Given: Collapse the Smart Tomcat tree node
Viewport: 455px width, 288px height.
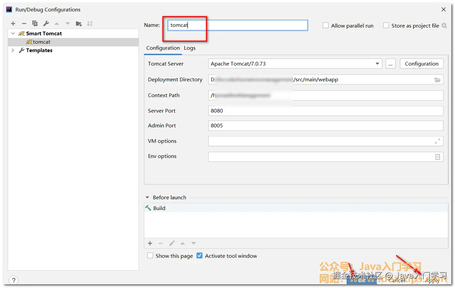Looking at the screenshot, I should pyautogui.click(x=13, y=34).
